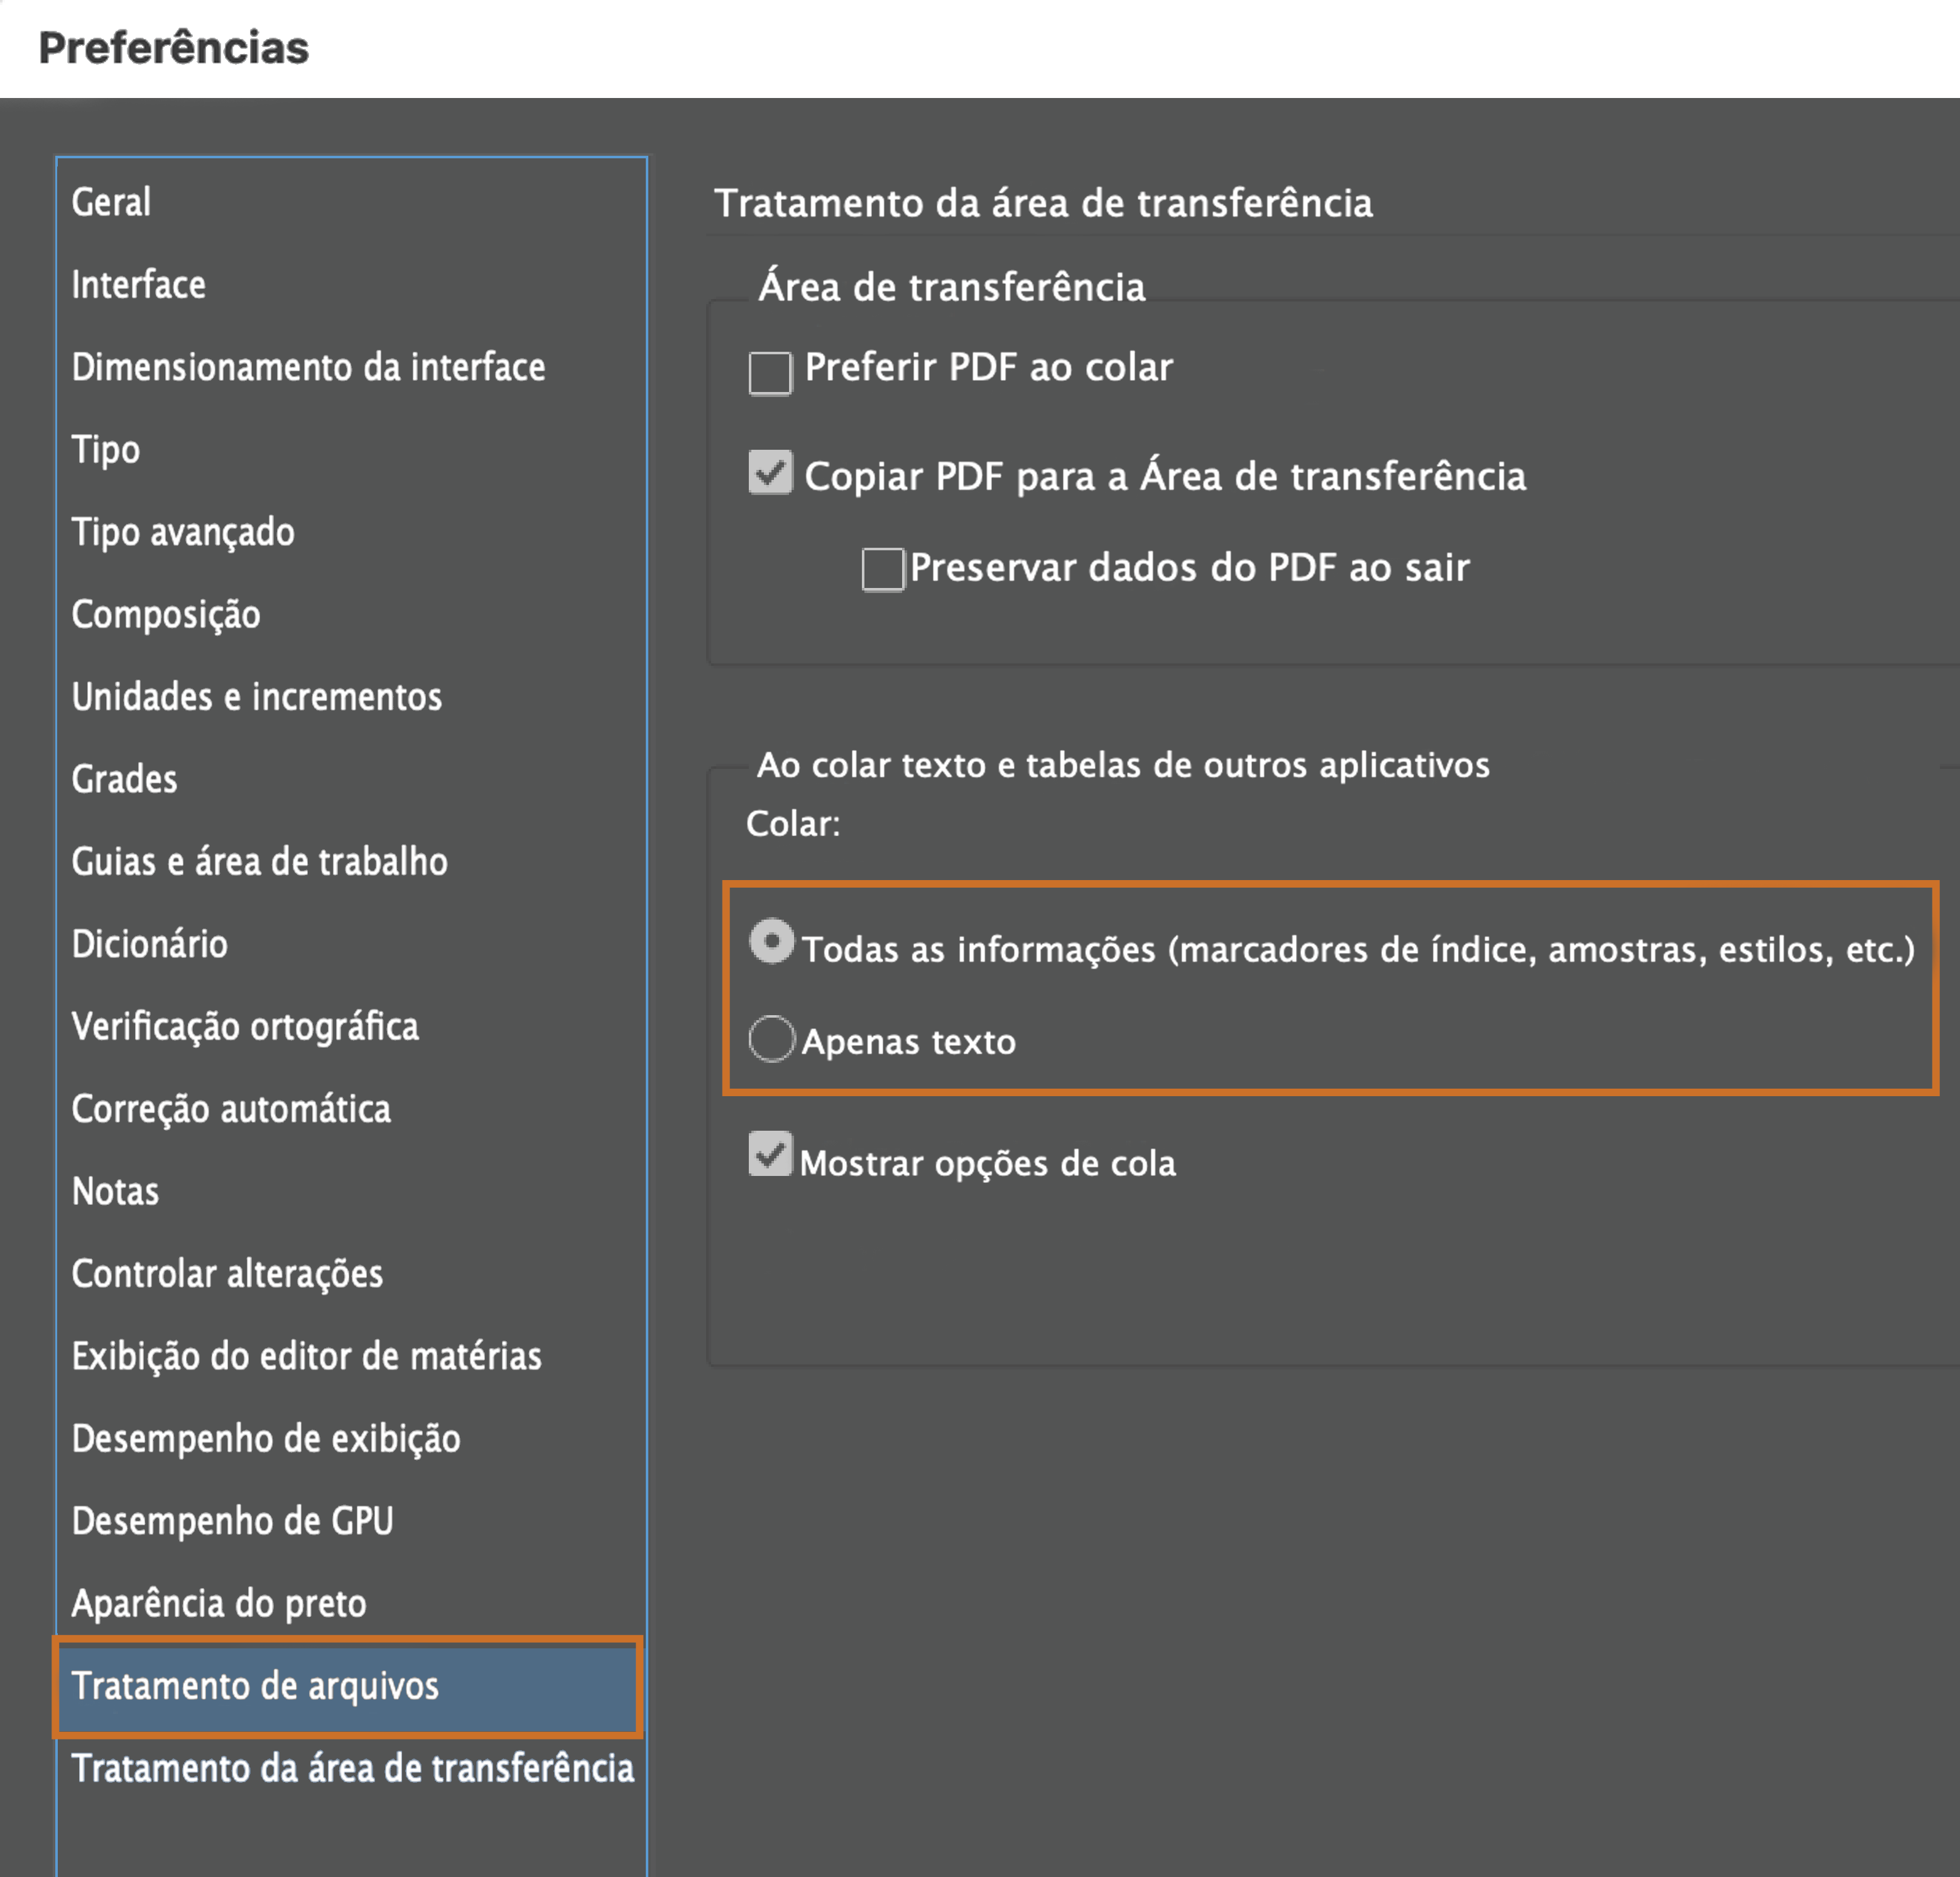
Task: Open the Tipo preferences panel
Action: click(x=105, y=449)
